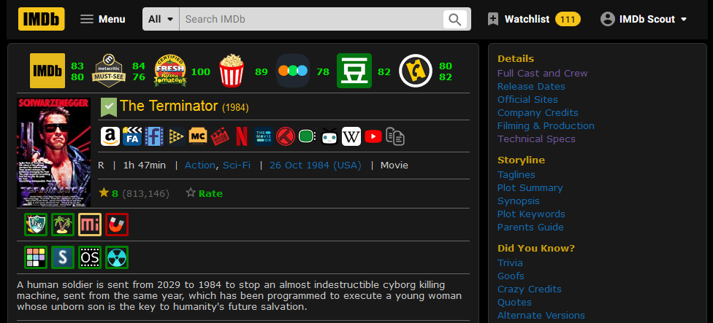Click the search magnifier button
Screen dimensions: 713x323
click(x=454, y=19)
